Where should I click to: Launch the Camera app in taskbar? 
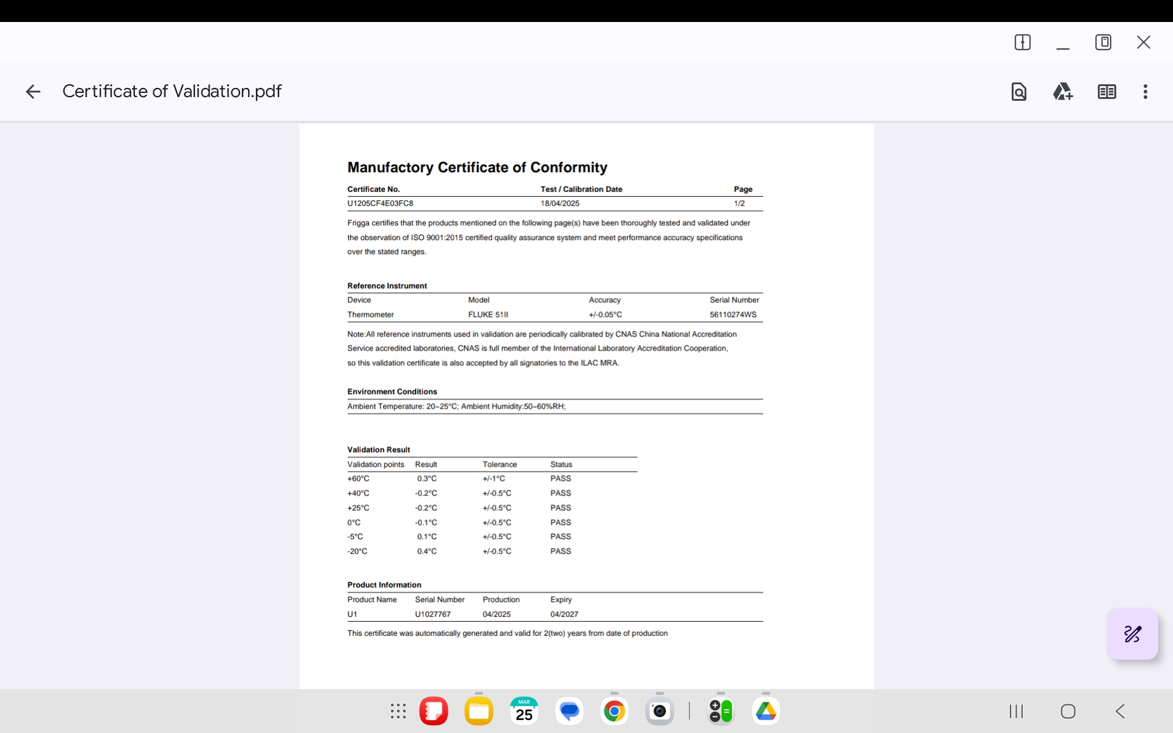click(x=660, y=711)
